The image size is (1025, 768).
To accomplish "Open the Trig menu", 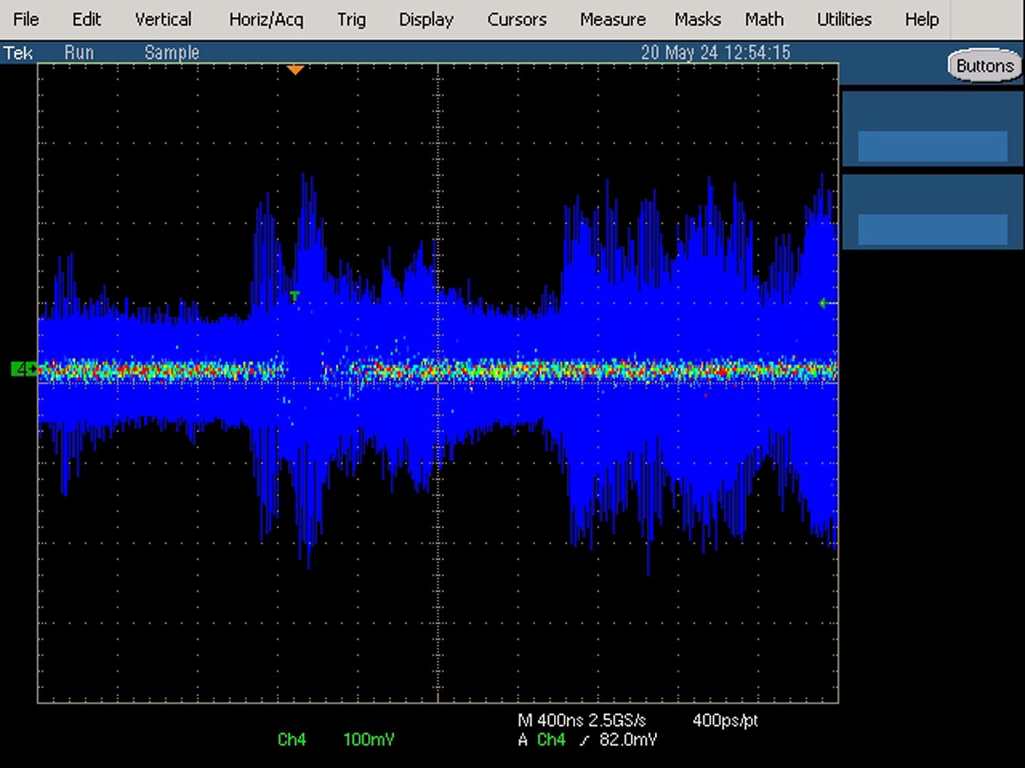I will pyautogui.click(x=352, y=19).
